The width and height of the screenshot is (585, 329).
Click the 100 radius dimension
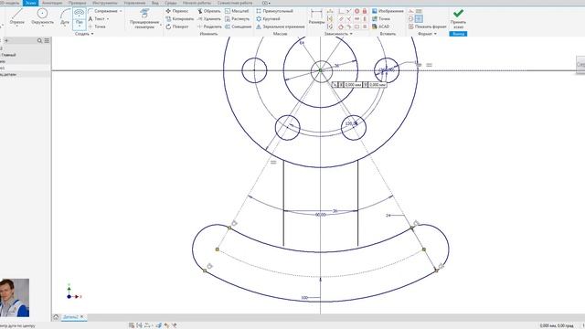[304, 298]
